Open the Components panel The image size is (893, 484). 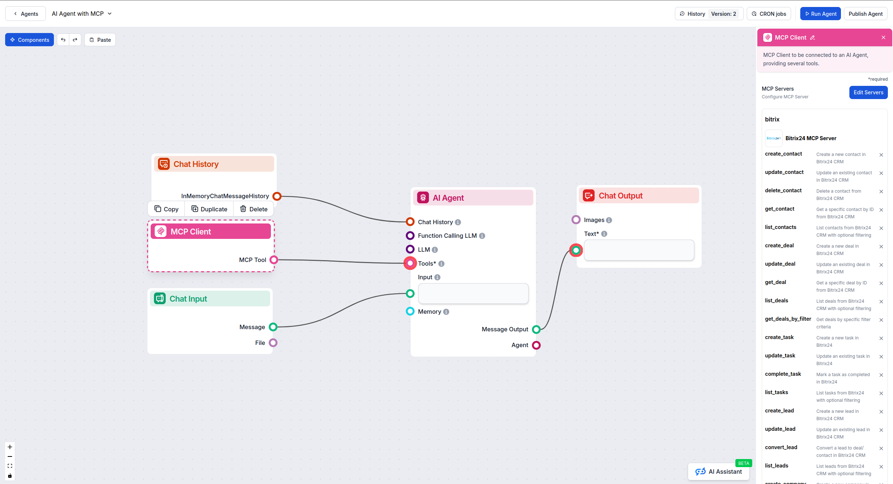pos(29,39)
